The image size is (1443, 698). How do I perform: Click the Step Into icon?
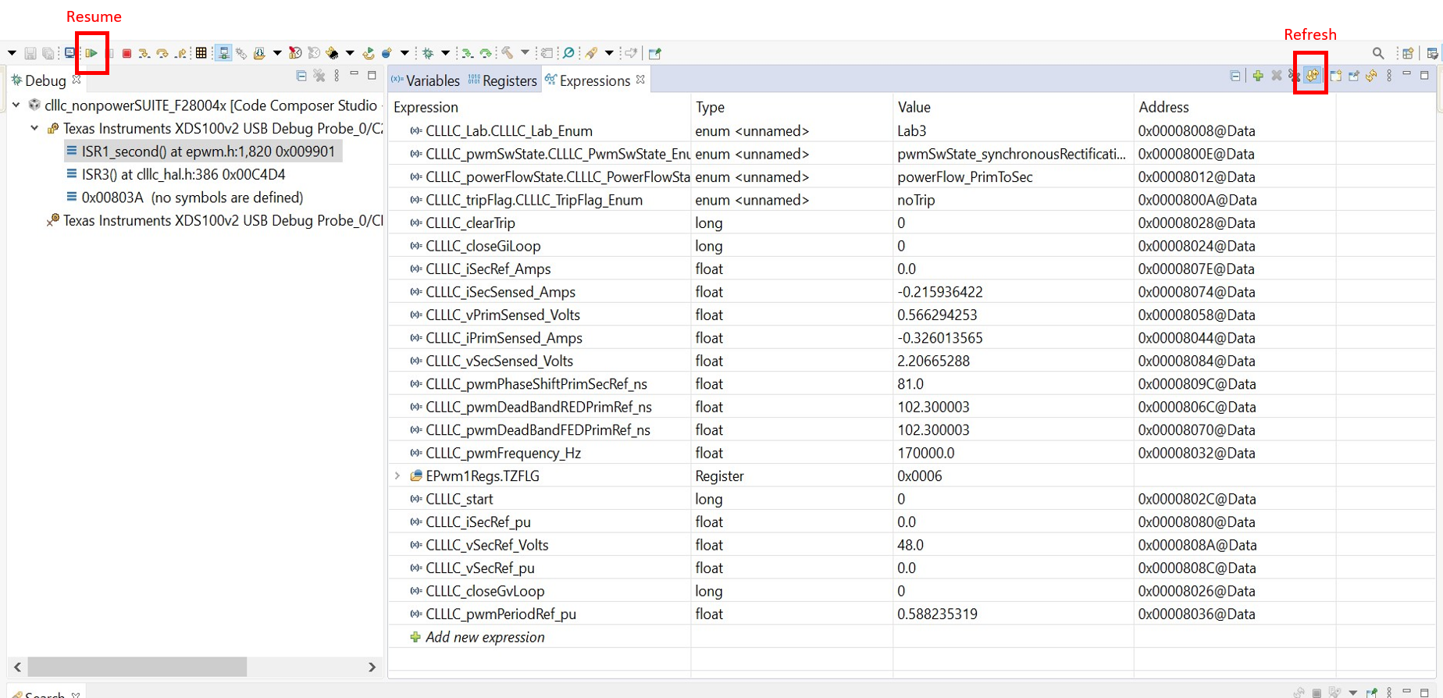144,53
